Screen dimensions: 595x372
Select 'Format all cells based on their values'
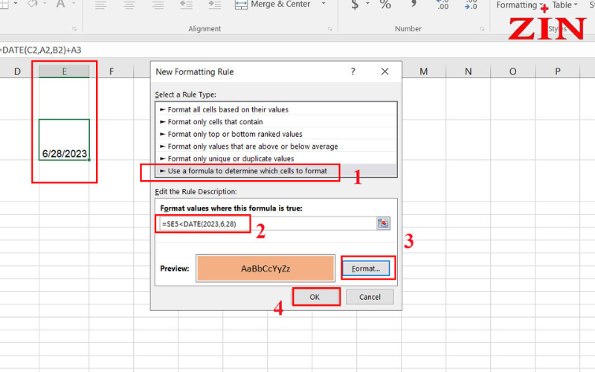pyautogui.click(x=275, y=109)
